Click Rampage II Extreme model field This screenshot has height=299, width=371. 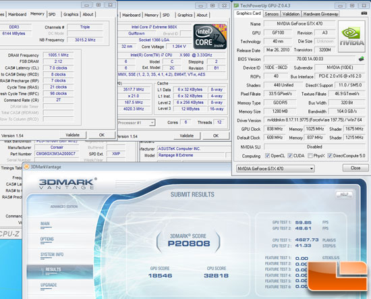(190, 155)
